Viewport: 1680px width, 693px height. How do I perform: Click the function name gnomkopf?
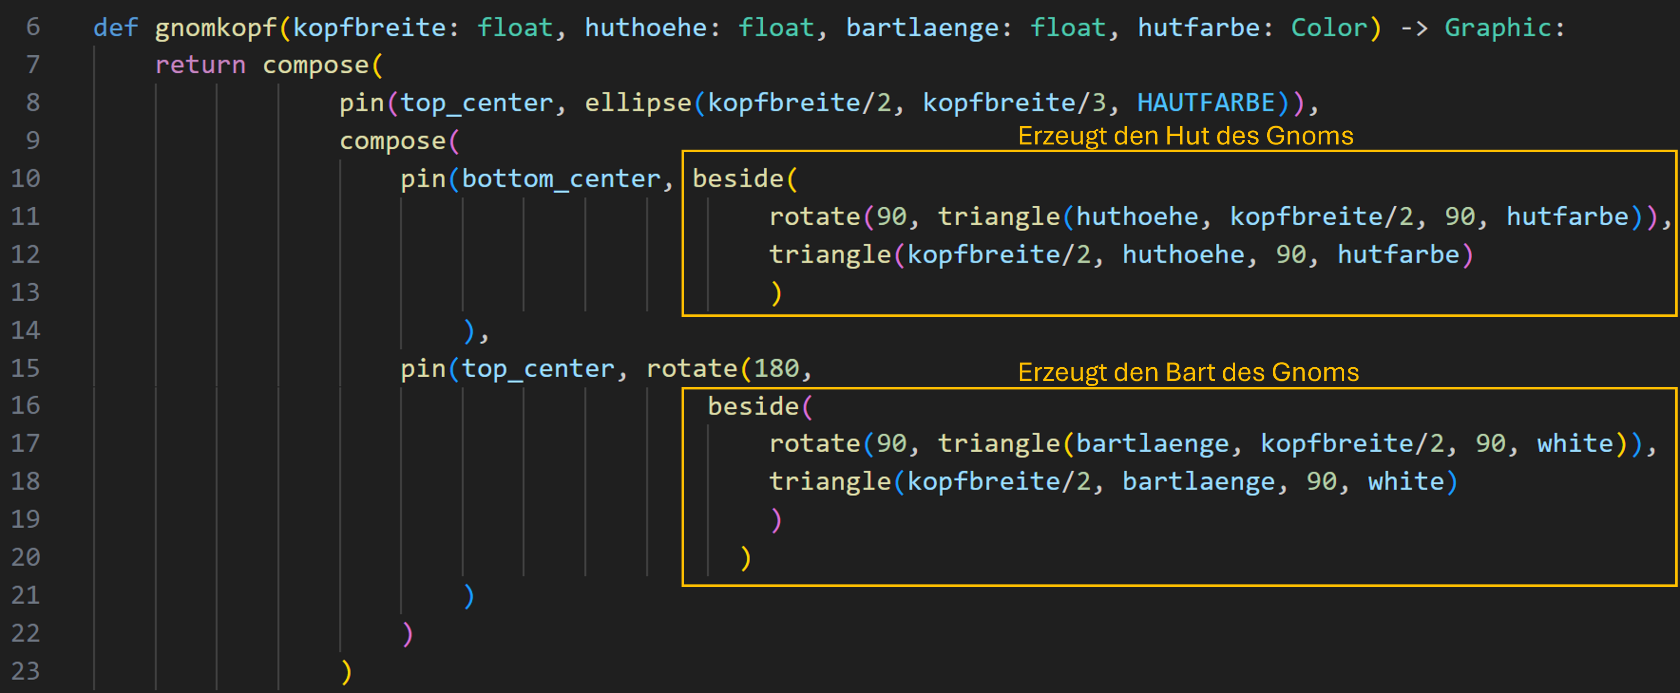coord(216,27)
